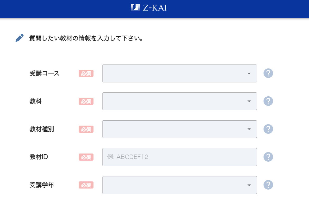Viewport: 309px width, 203px height.
Task: Select the 教材種別 combo box
Action: pyautogui.click(x=180, y=129)
